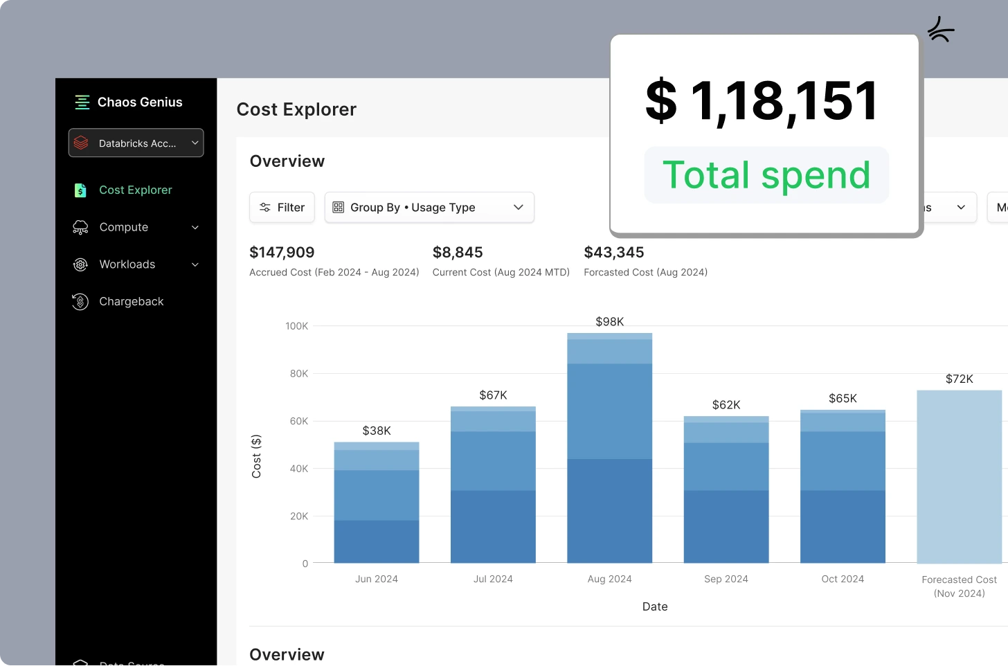The image size is (1008, 666).
Task: Click the Compute cloud icon in sidebar
Action: [x=80, y=227]
